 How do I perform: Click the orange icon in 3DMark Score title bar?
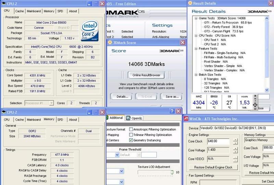[110, 43]
